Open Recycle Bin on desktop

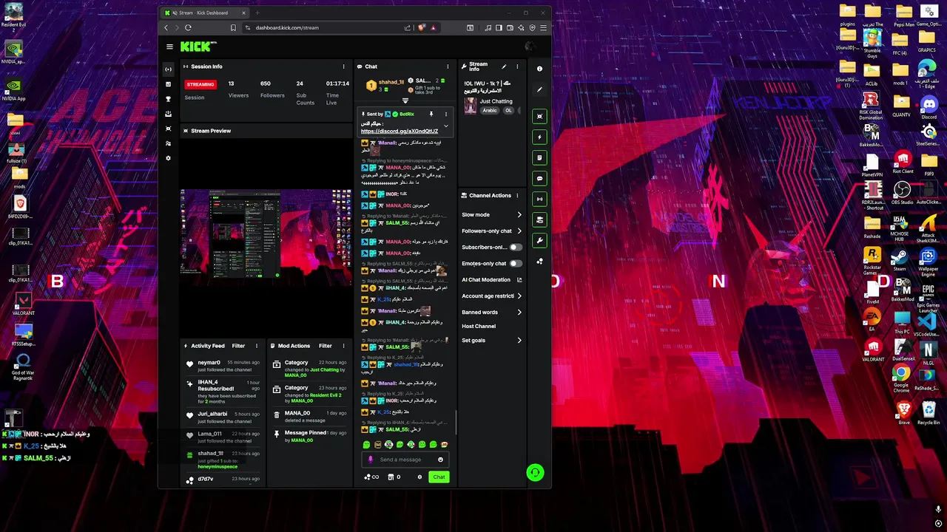(928, 412)
